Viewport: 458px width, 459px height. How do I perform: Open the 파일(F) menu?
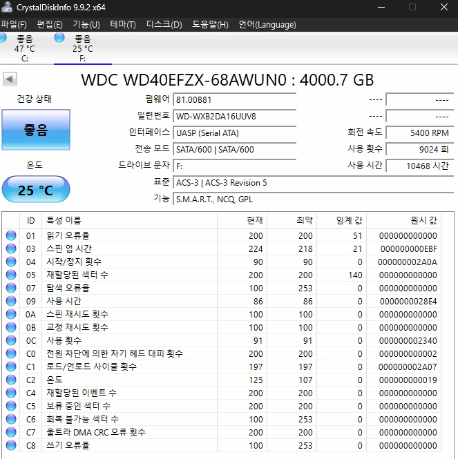coord(14,25)
